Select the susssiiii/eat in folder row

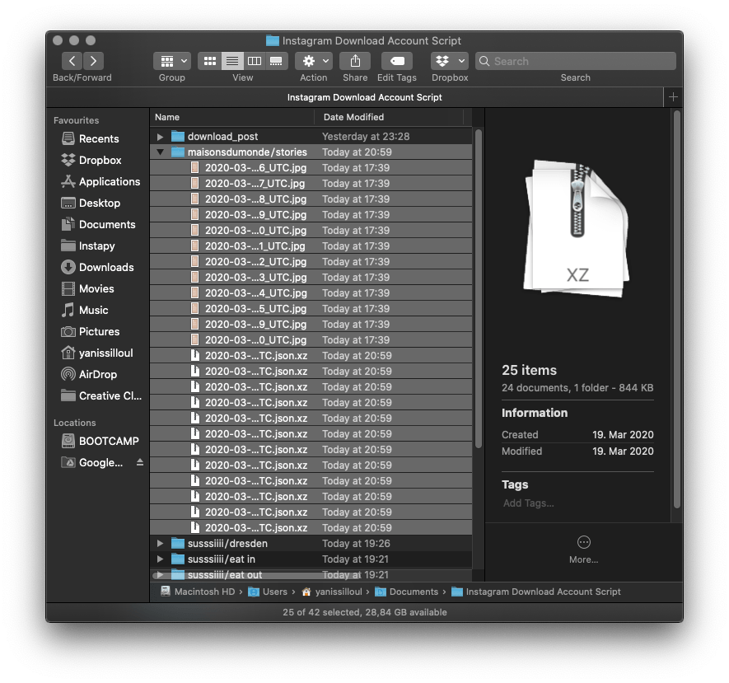311,559
